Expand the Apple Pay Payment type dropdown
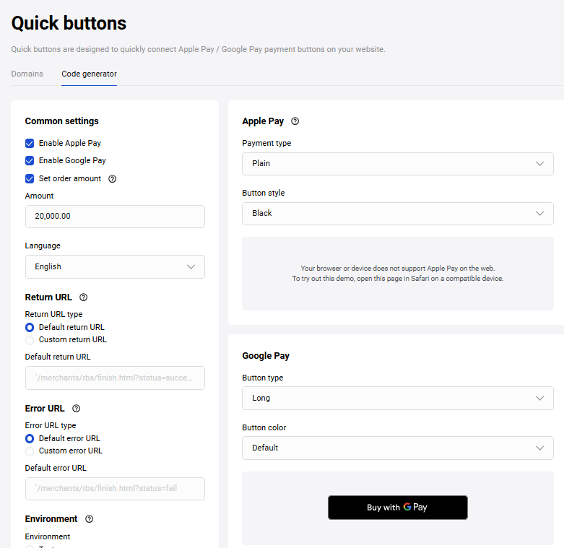This screenshot has width=564, height=548. pyautogui.click(x=397, y=164)
